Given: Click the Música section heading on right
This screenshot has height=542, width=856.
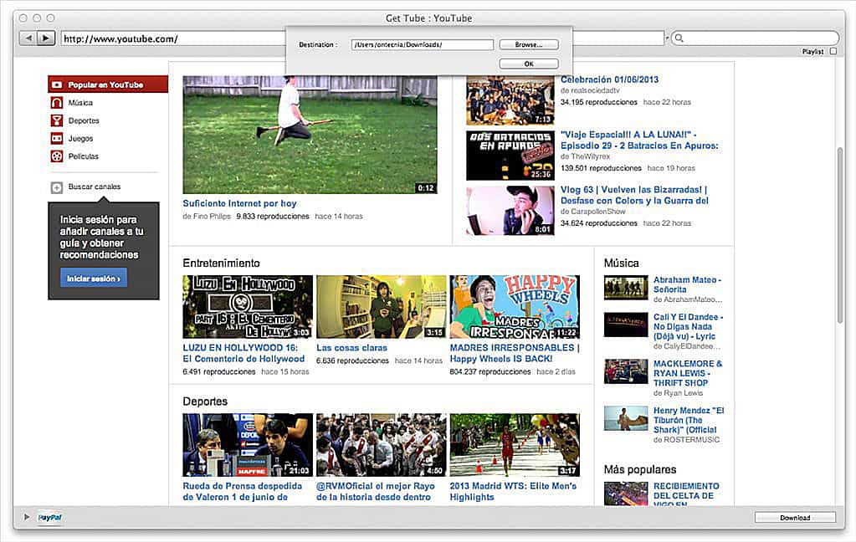Looking at the screenshot, I should tap(621, 263).
